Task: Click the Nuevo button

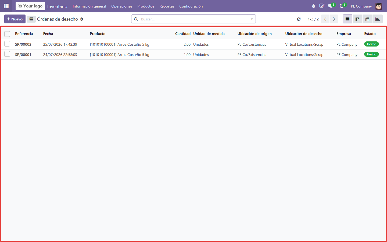Action: 15,19
